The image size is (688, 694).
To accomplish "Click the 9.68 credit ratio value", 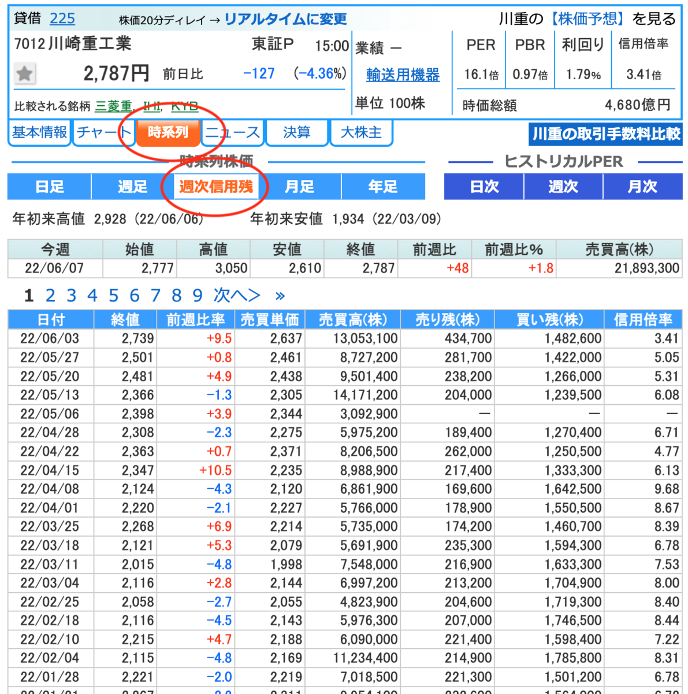I will click(667, 489).
